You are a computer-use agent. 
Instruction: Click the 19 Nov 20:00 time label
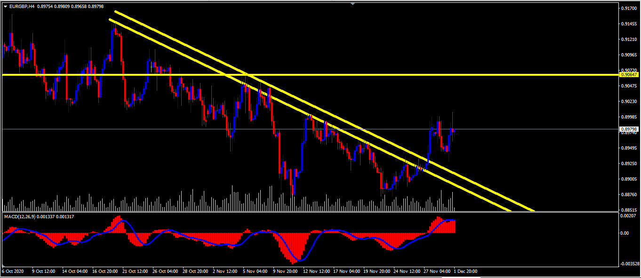click(x=377, y=271)
